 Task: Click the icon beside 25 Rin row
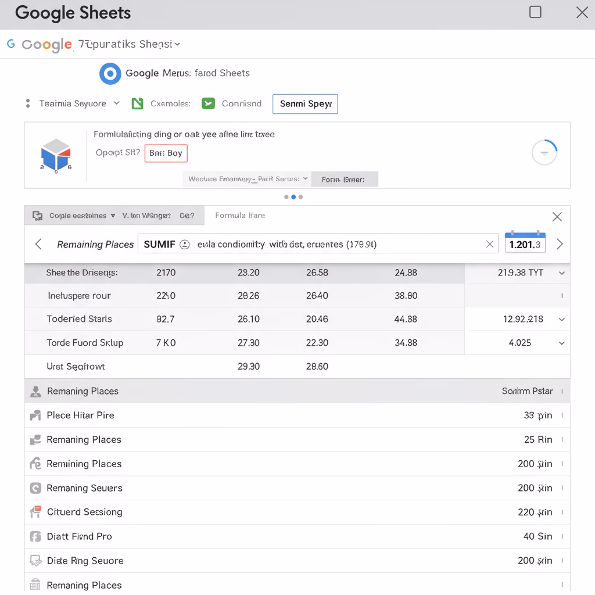35,439
